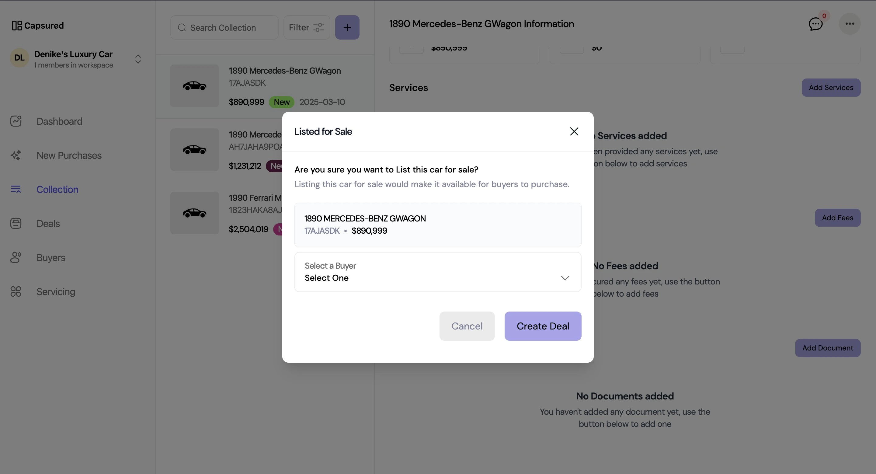The height and width of the screenshot is (474, 876).
Task: Click the green New status badge
Action: (282, 102)
